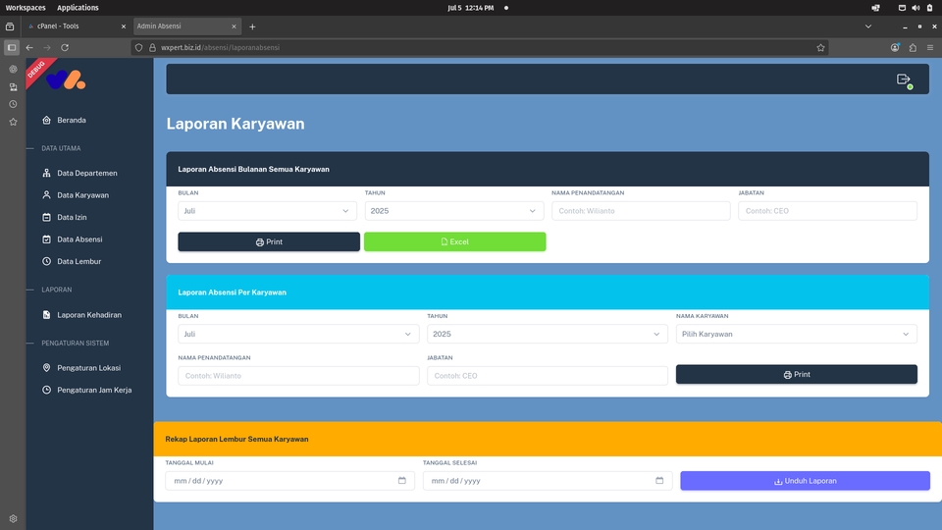Viewport: 942px width, 530px height.
Task: Focus Jabatan field in per-employee report
Action: (548, 376)
